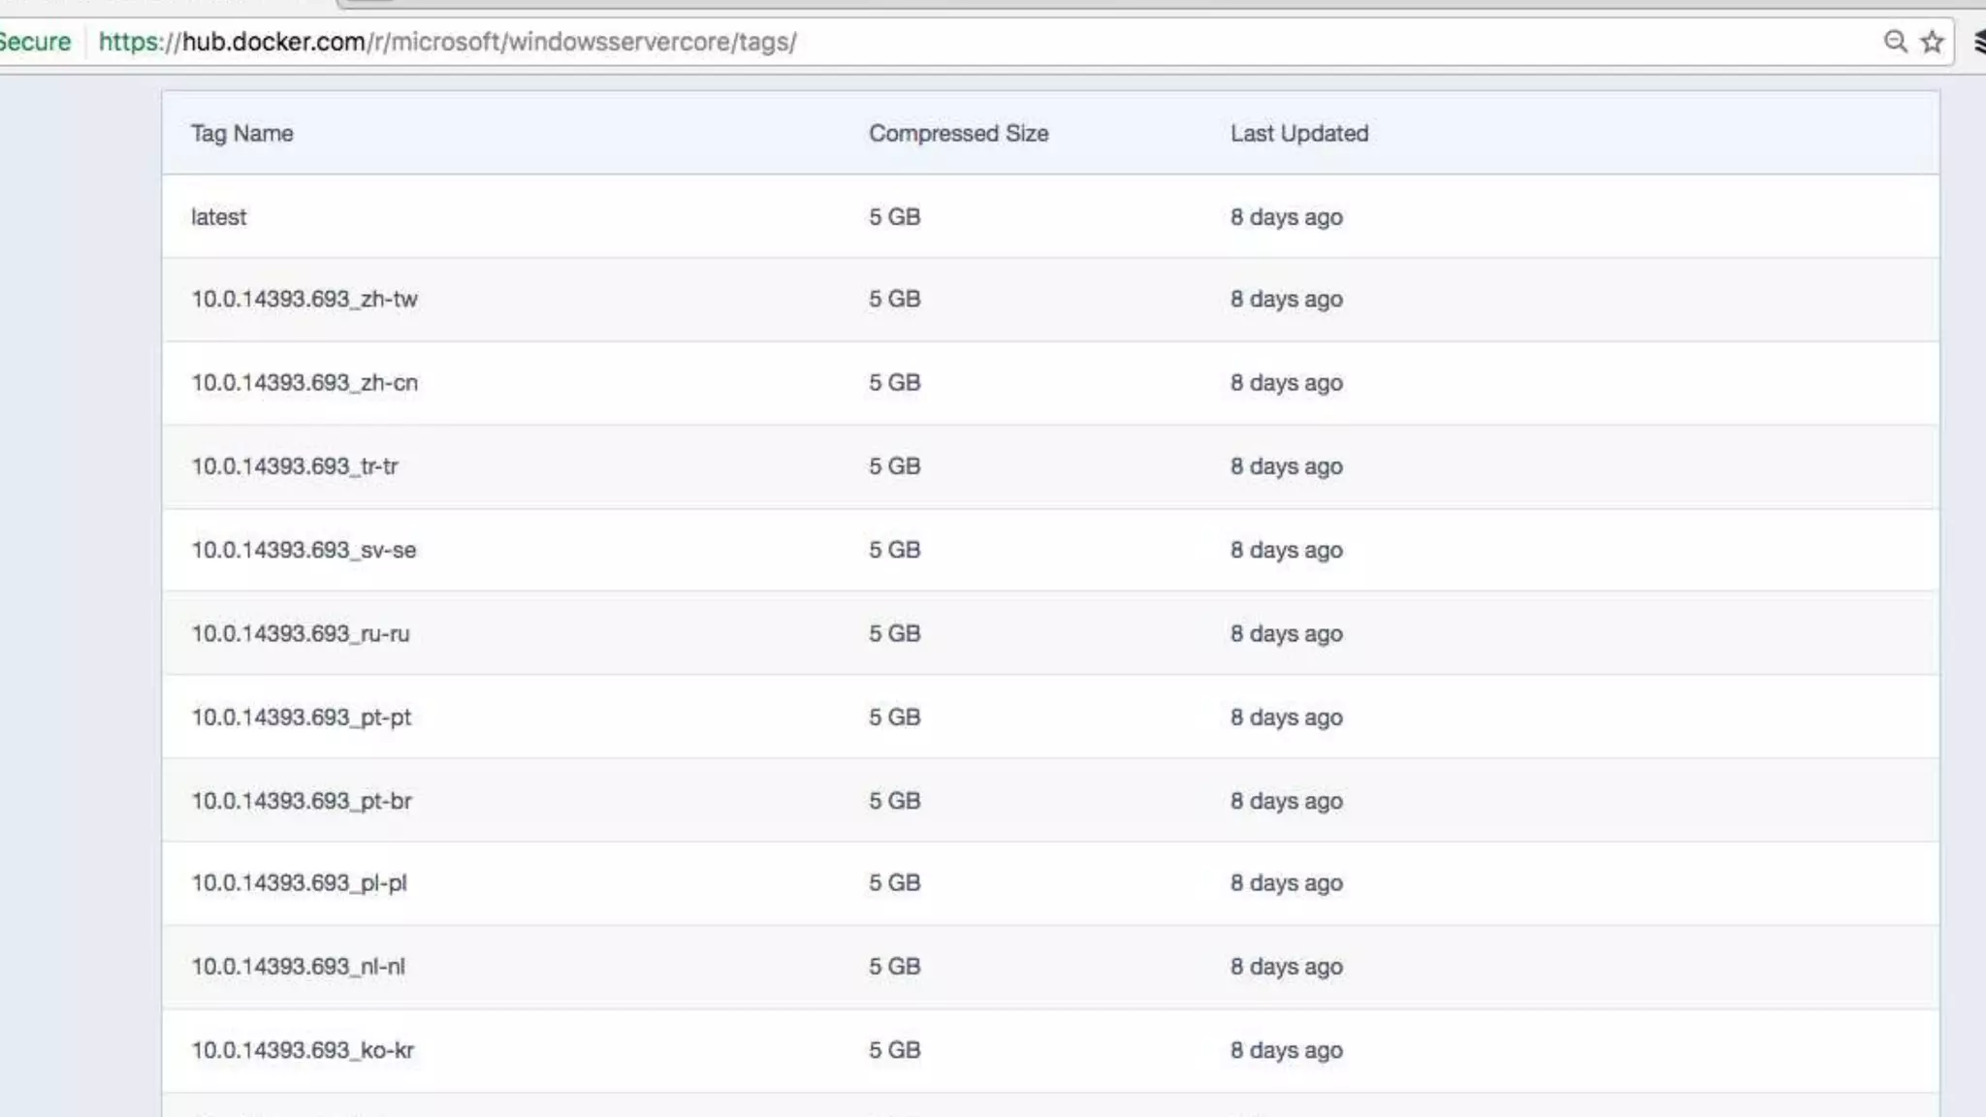Image resolution: width=1986 pixels, height=1117 pixels.
Task: Click the 10.0.14393.693_zh-tw tag name
Action: [304, 300]
